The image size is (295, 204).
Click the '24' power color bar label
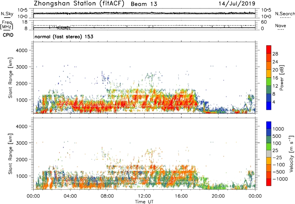[x=275, y=62]
